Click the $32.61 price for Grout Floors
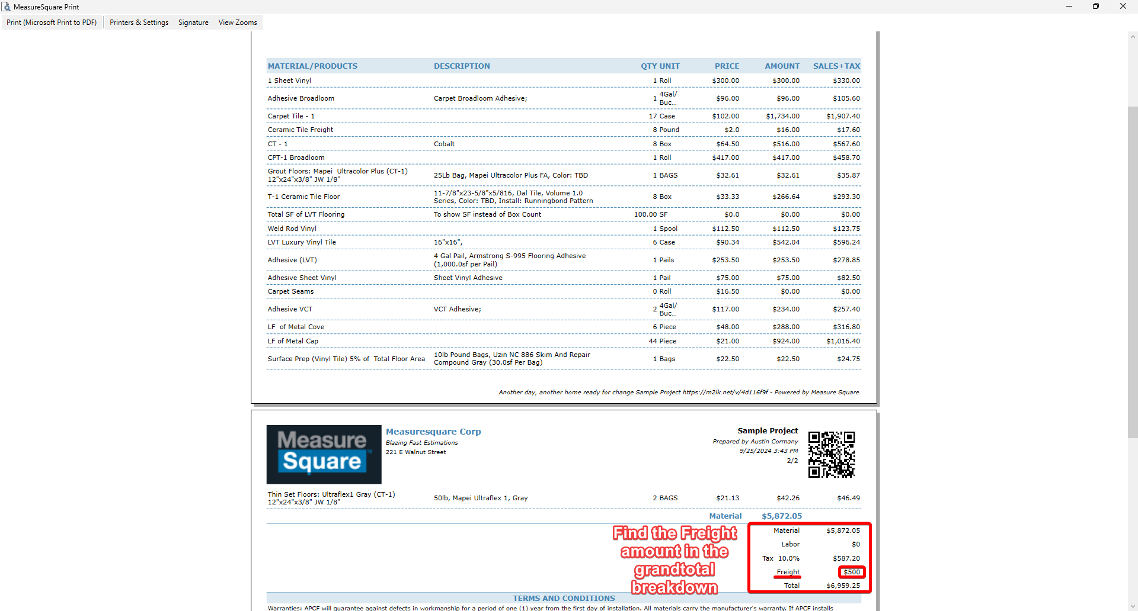This screenshot has width=1138, height=611. click(727, 175)
